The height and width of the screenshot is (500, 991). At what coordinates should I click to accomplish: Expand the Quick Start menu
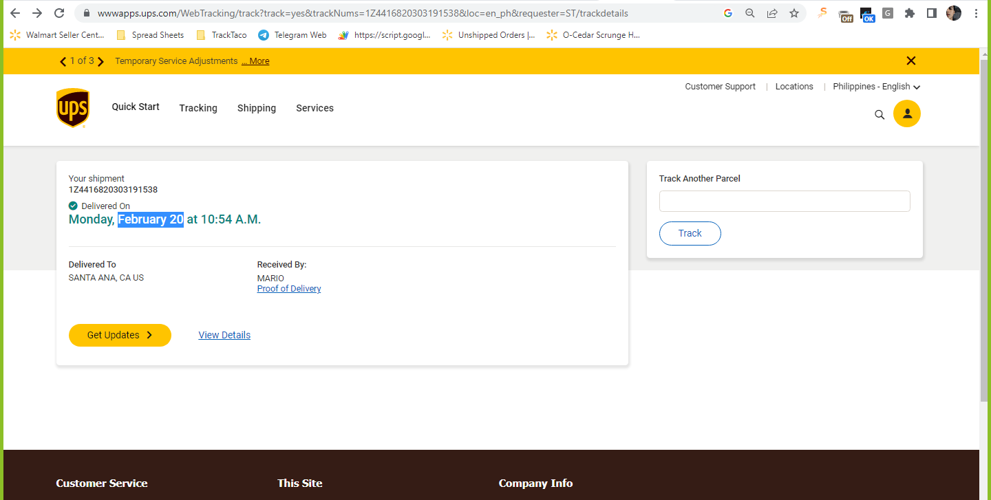coord(136,107)
